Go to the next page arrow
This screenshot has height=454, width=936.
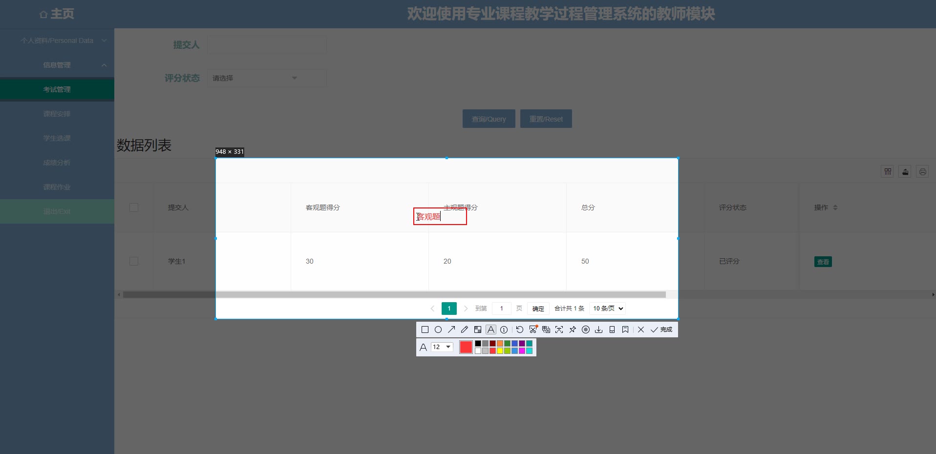pos(466,309)
